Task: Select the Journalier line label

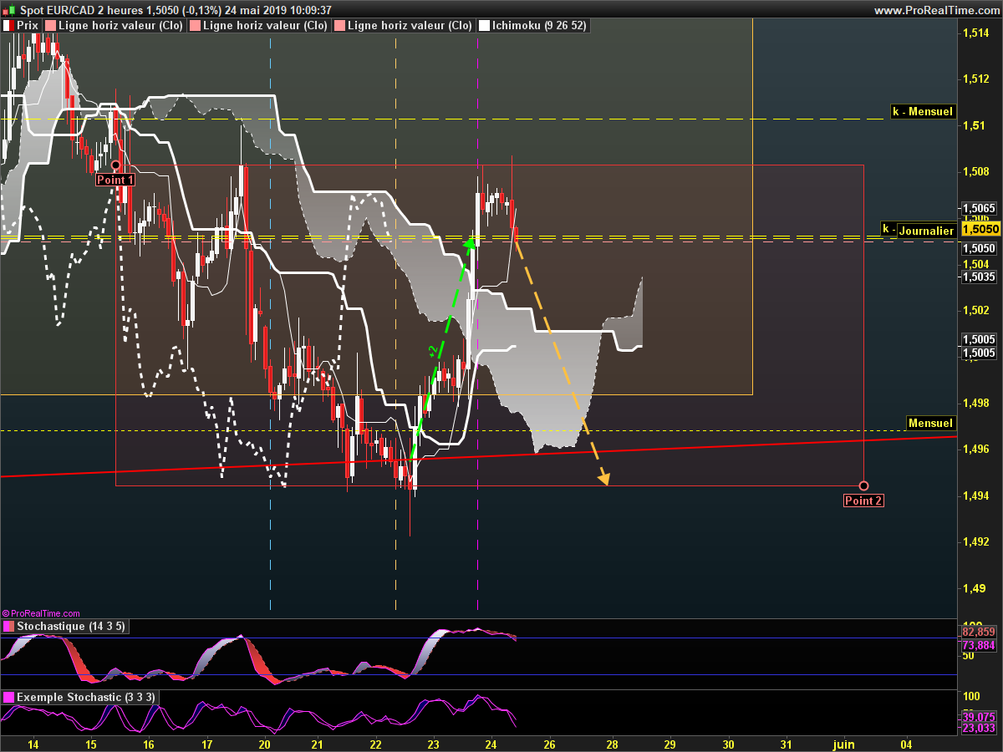Action: [927, 231]
